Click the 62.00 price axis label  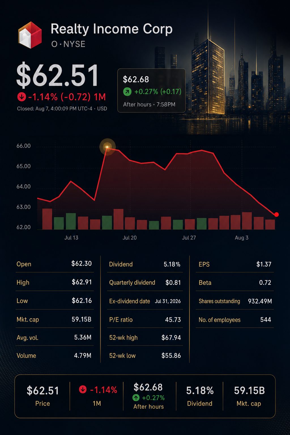(24, 227)
